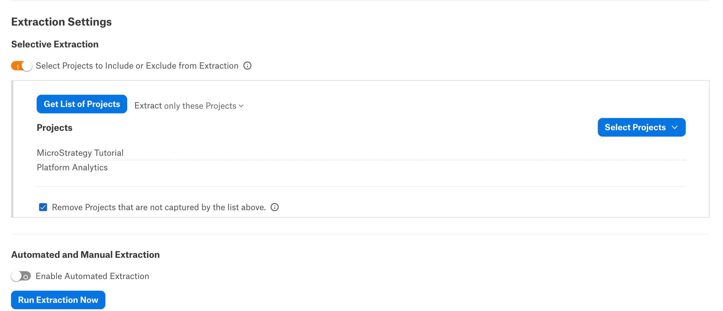Expand the Select Projects dropdown button
723x311 pixels.
642,127
